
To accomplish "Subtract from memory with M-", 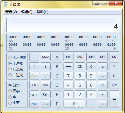I will (114, 57).
